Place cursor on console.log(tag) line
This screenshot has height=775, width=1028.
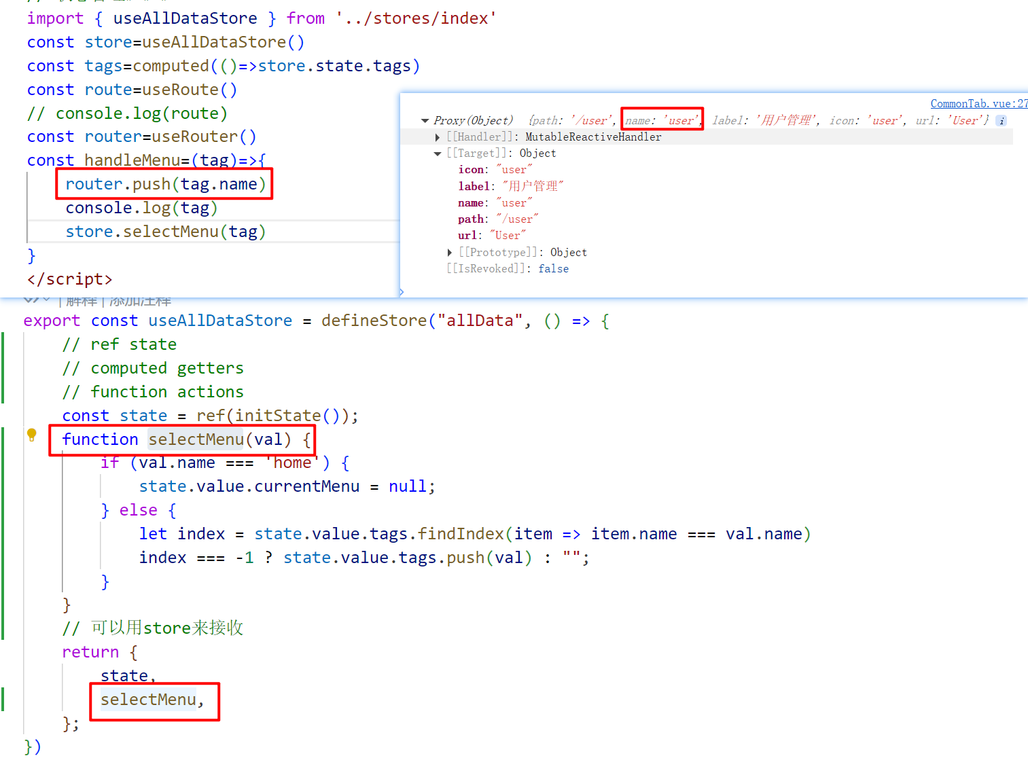click(x=141, y=208)
